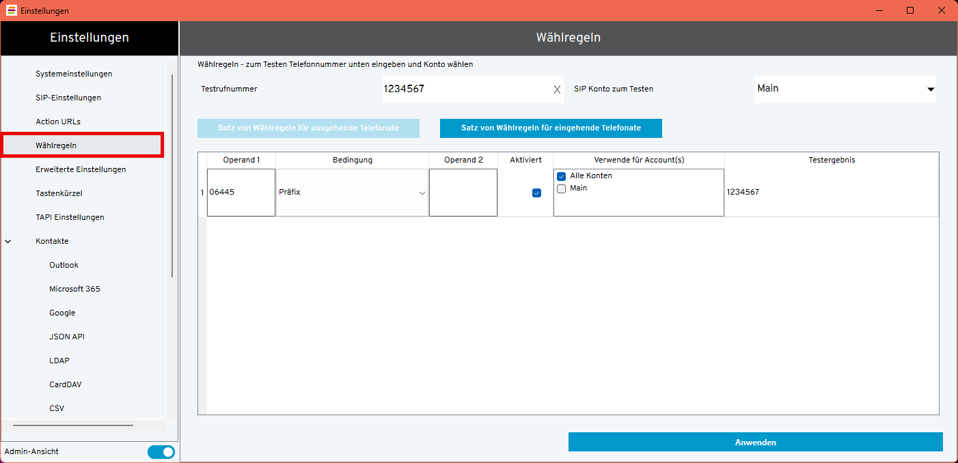Show rules for eingehende Telefonate

[551, 128]
